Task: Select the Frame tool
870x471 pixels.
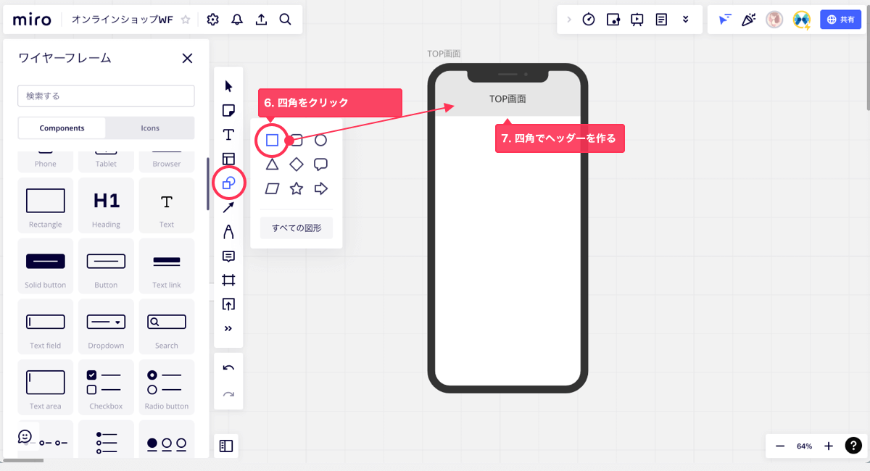Action: [228, 280]
